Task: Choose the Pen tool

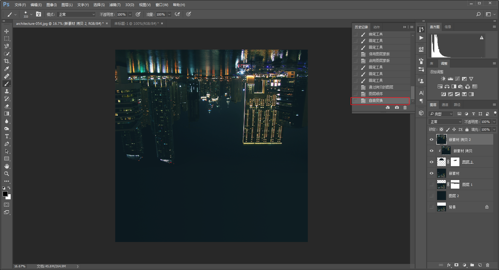Action: tap(7, 144)
